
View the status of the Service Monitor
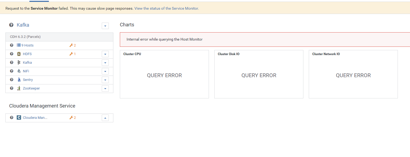pyautogui.click(x=167, y=8)
